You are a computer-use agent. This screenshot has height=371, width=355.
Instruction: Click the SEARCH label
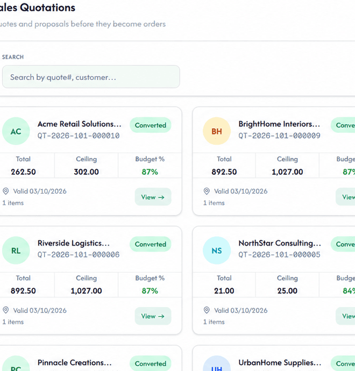(13, 57)
